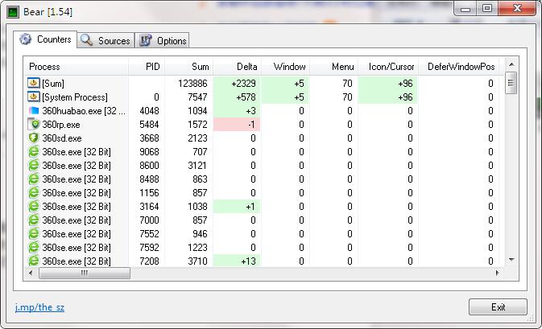542x329 pixels.
Task: Open the j.mp/the_sz link
Action: tap(39, 307)
